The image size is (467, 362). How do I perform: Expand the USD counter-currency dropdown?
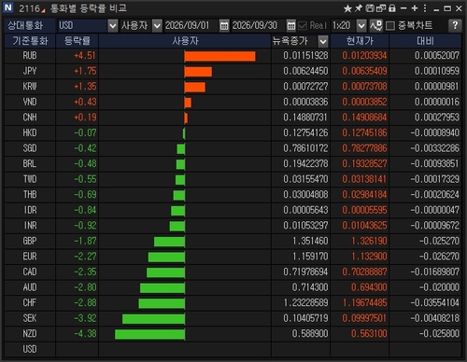pyautogui.click(x=112, y=25)
